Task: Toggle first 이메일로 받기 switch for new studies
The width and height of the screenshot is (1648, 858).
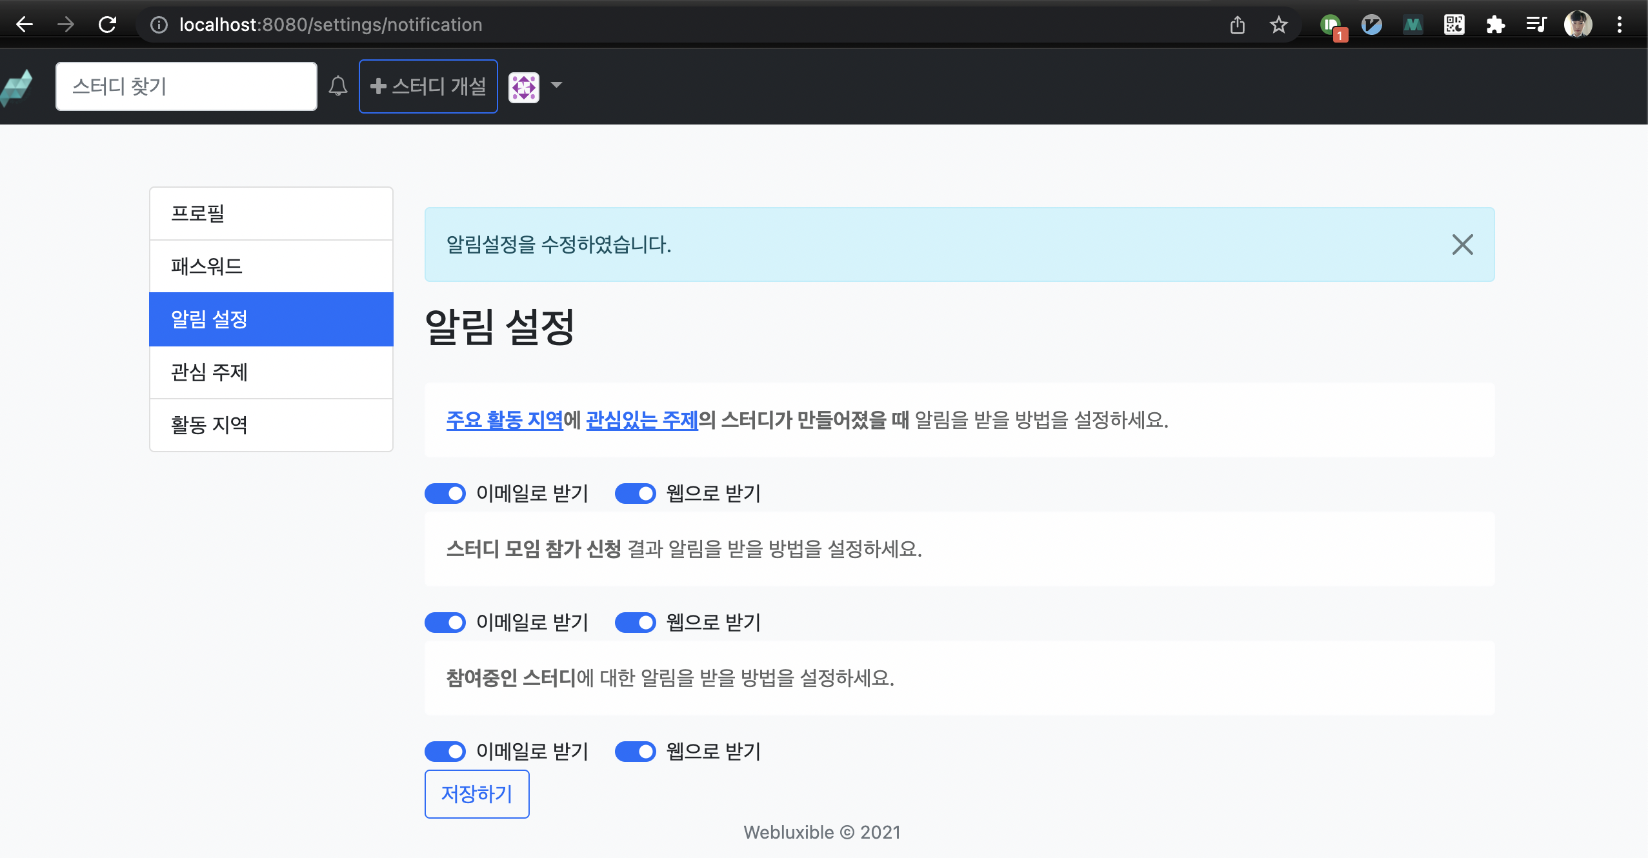Action: point(445,494)
